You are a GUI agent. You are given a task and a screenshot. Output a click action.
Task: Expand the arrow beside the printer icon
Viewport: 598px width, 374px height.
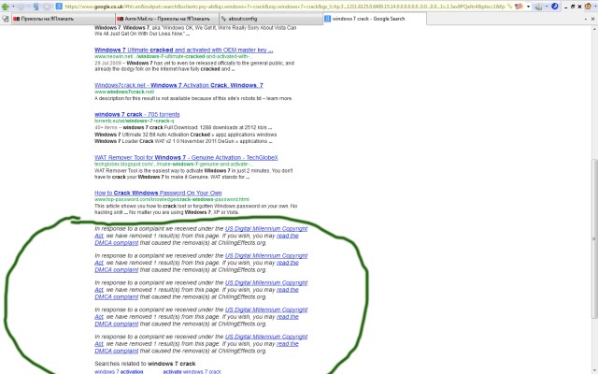pyautogui.click(x=546, y=7)
